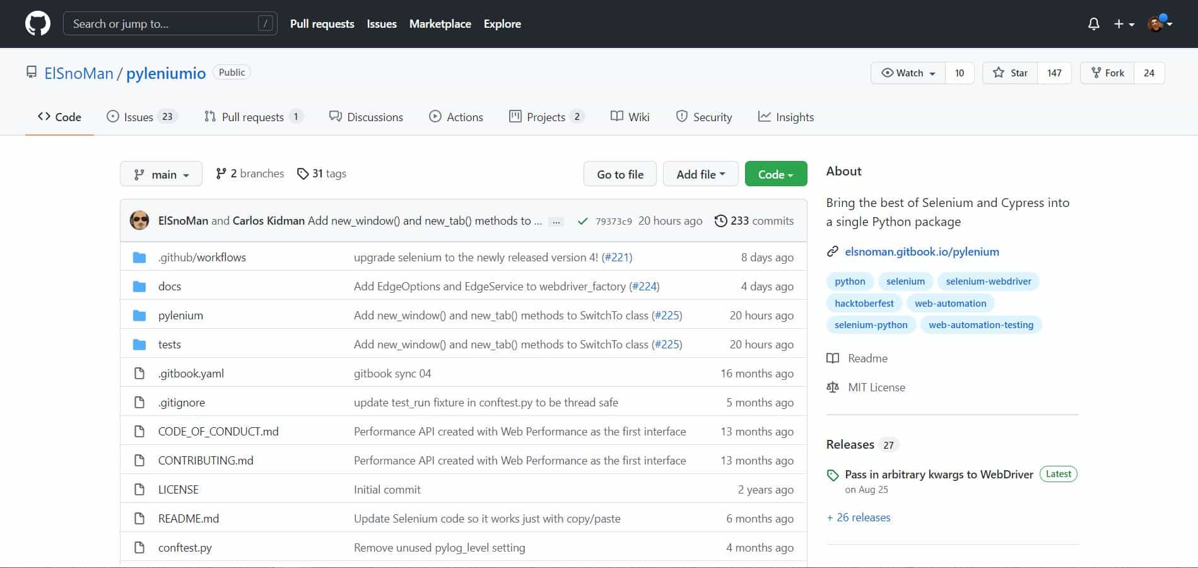Click the latest release tag icon

click(x=833, y=475)
